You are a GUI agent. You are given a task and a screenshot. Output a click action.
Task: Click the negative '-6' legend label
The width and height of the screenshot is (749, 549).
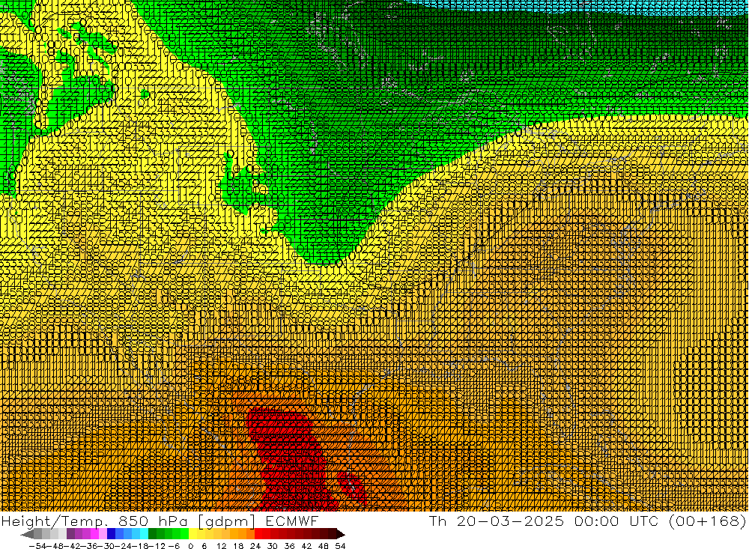coord(174,546)
